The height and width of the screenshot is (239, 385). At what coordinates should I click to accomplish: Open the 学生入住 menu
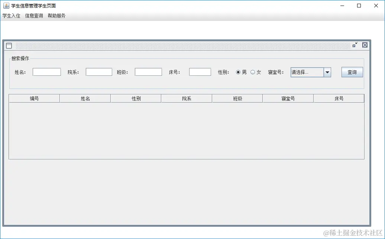click(11, 16)
